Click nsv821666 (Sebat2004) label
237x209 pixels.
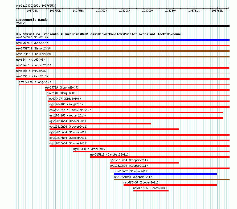point(150,188)
